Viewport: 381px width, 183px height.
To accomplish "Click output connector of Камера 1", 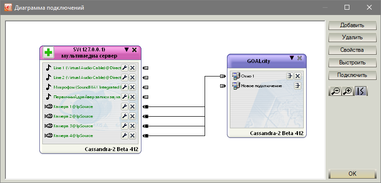I will [x=146, y=107].
